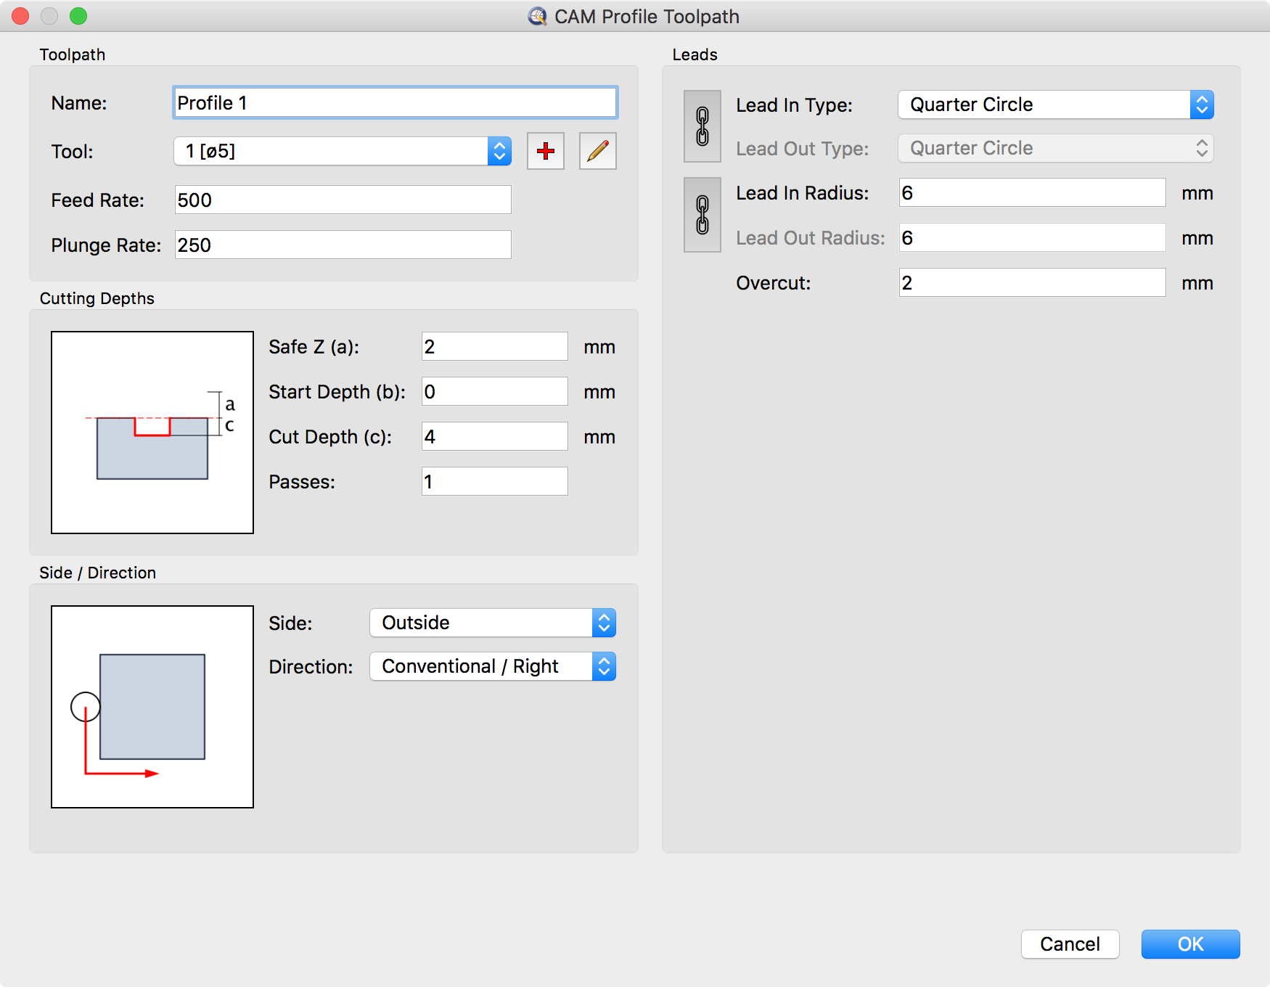Image resolution: width=1270 pixels, height=987 pixels.
Task: Click the Name field containing Profile 1
Action: pos(395,103)
